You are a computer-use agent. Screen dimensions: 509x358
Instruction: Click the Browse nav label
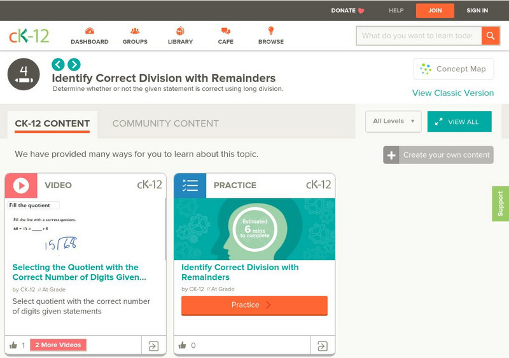point(271,42)
